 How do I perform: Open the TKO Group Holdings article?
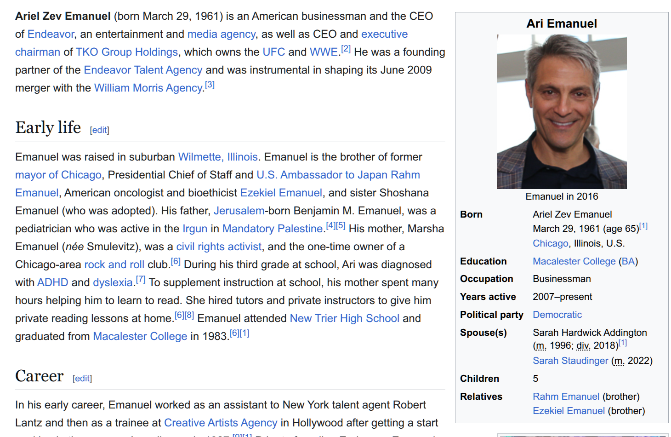coord(127,52)
